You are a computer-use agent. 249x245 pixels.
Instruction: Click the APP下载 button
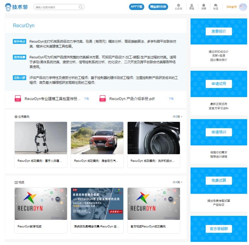(136, 7)
